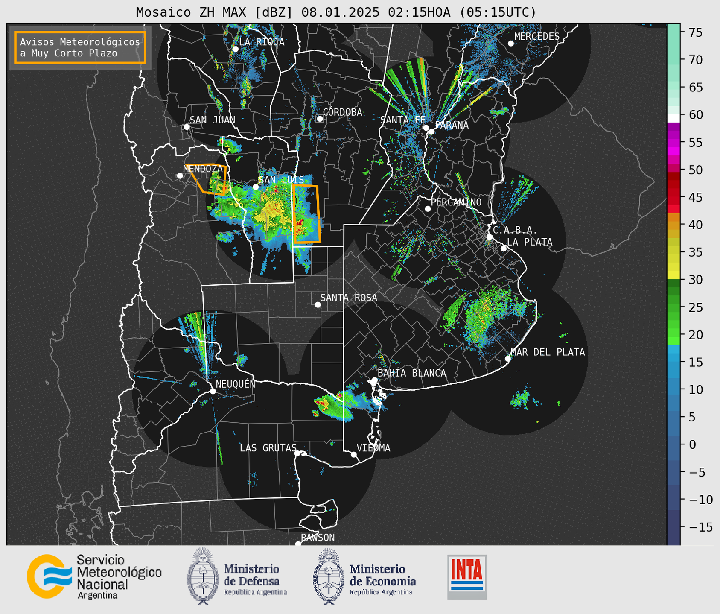Screen dimensions: 720x614
Task: Click the 45 tick label on the color scale
Action: (695, 197)
